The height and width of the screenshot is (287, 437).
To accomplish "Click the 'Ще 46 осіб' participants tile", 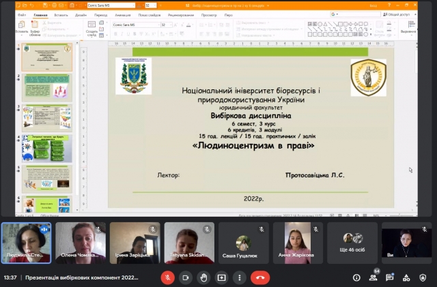I will (353, 243).
